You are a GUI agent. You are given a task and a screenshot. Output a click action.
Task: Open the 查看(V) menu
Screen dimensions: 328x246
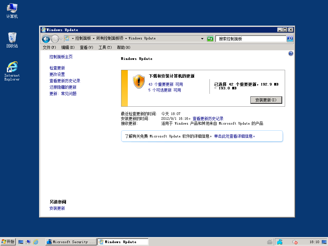(86, 47)
